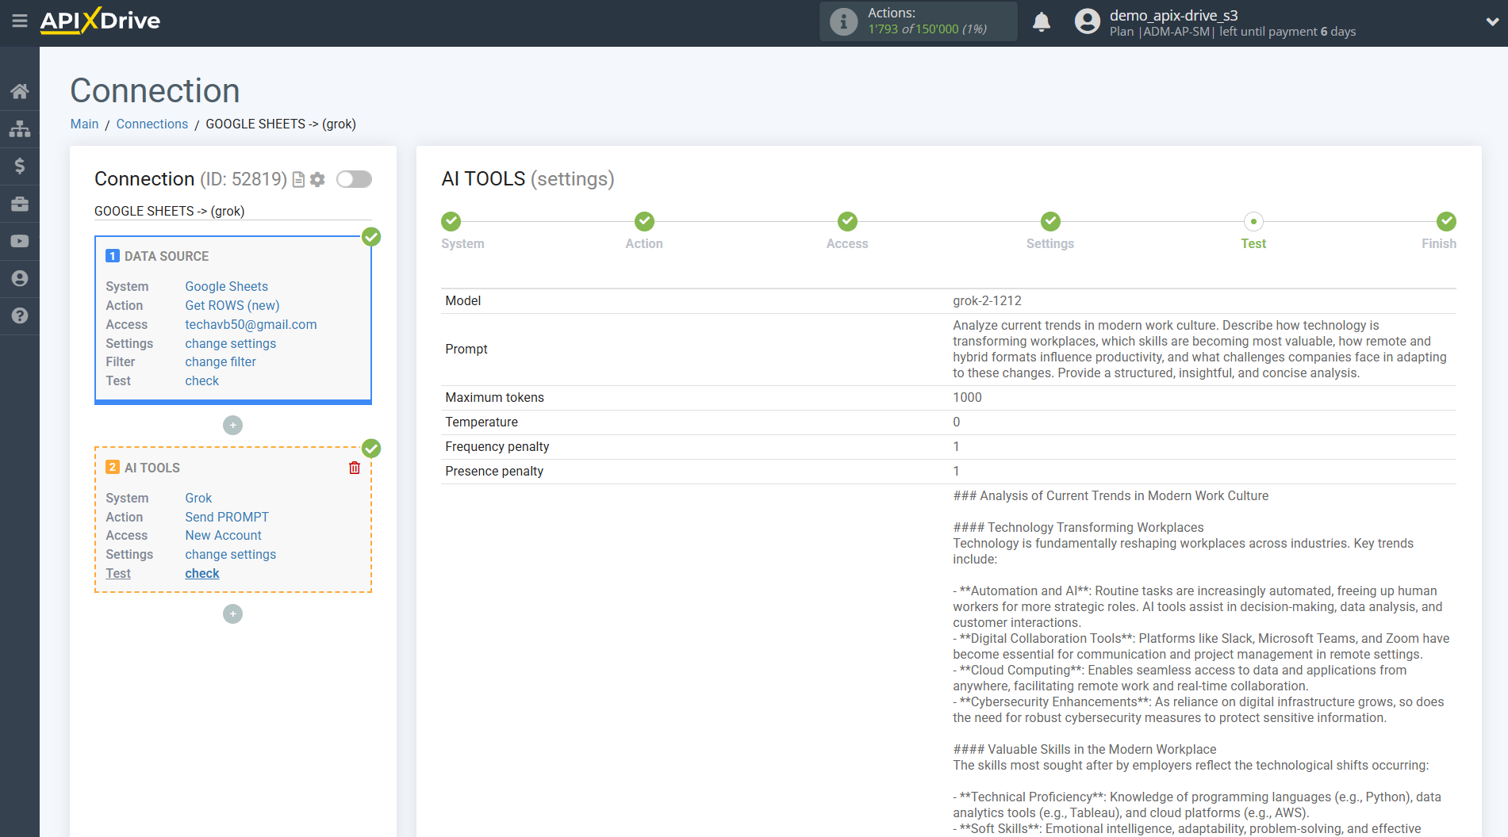
Task: Open the connection settings gear icon
Action: click(317, 179)
